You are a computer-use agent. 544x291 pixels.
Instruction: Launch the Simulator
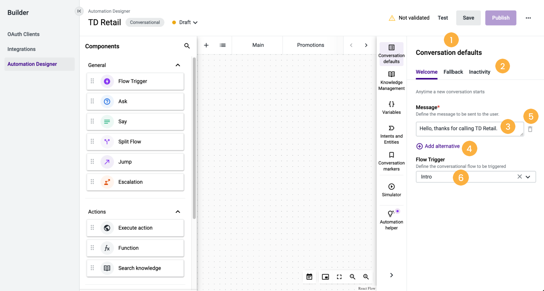[x=391, y=190]
